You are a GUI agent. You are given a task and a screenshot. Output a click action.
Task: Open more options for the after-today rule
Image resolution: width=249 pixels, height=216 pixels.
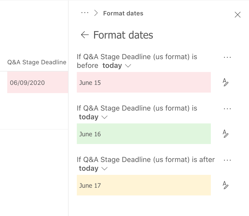227,160
